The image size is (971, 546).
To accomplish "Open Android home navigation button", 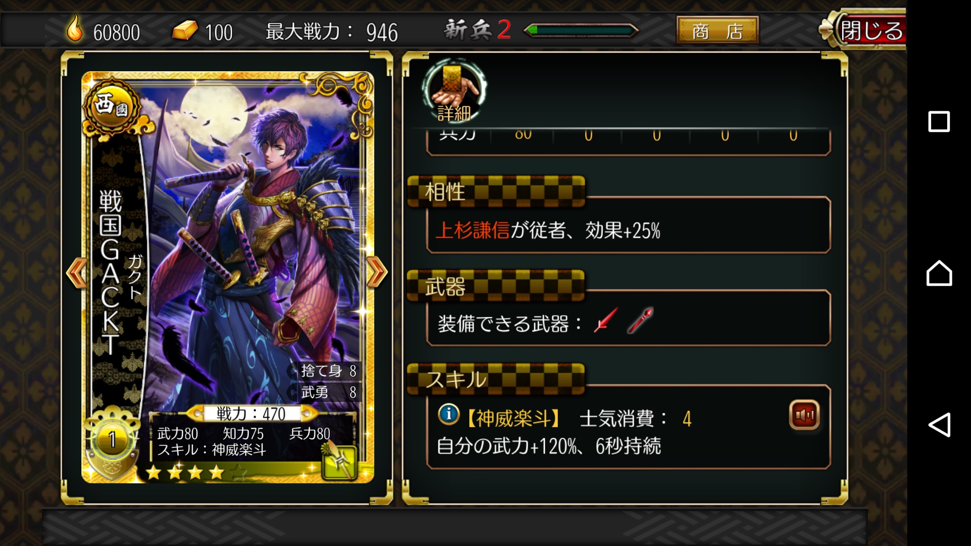I will coord(939,273).
